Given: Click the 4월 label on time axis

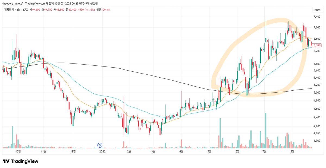Looking at the screenshot, I should pyautogui.click(x=181, y=151).
